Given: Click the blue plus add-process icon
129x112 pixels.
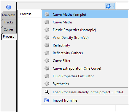Looking at the screenshot, I should pos(108,6).
